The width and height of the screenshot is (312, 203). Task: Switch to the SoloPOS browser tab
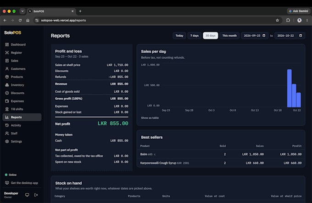pos(51,11)
